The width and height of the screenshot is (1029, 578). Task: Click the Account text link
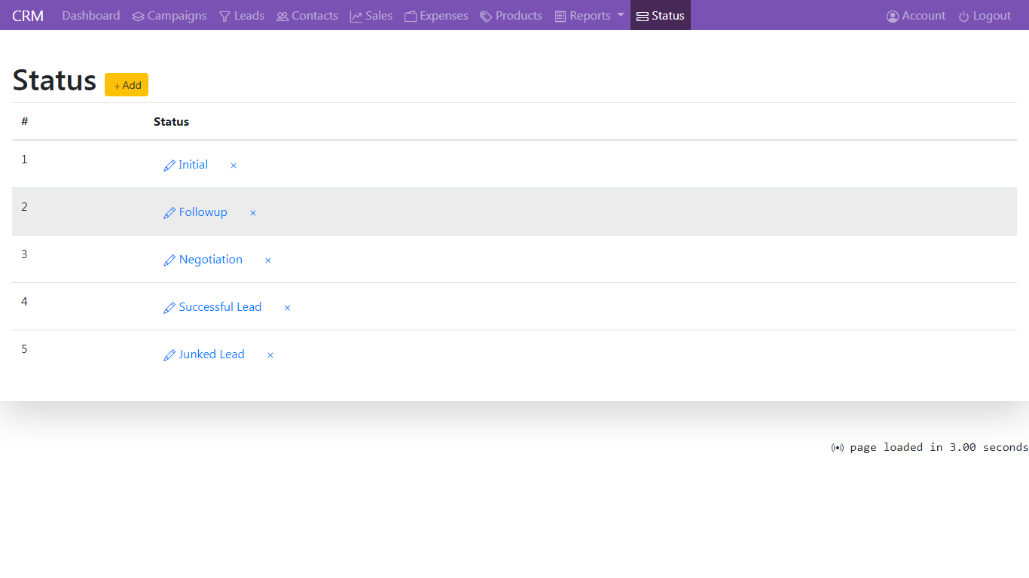click(x=924, y=16)
